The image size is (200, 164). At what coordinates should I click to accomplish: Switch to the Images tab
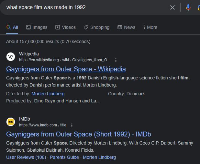point(37,27)
